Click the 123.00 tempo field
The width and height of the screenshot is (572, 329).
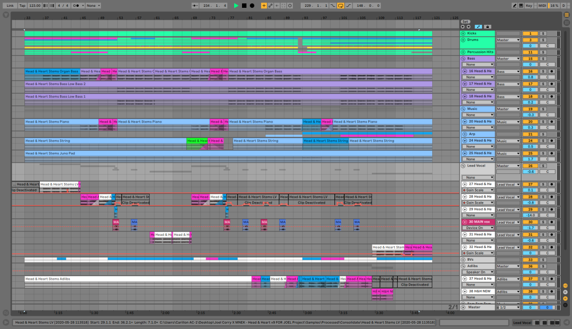pos(35,5)
